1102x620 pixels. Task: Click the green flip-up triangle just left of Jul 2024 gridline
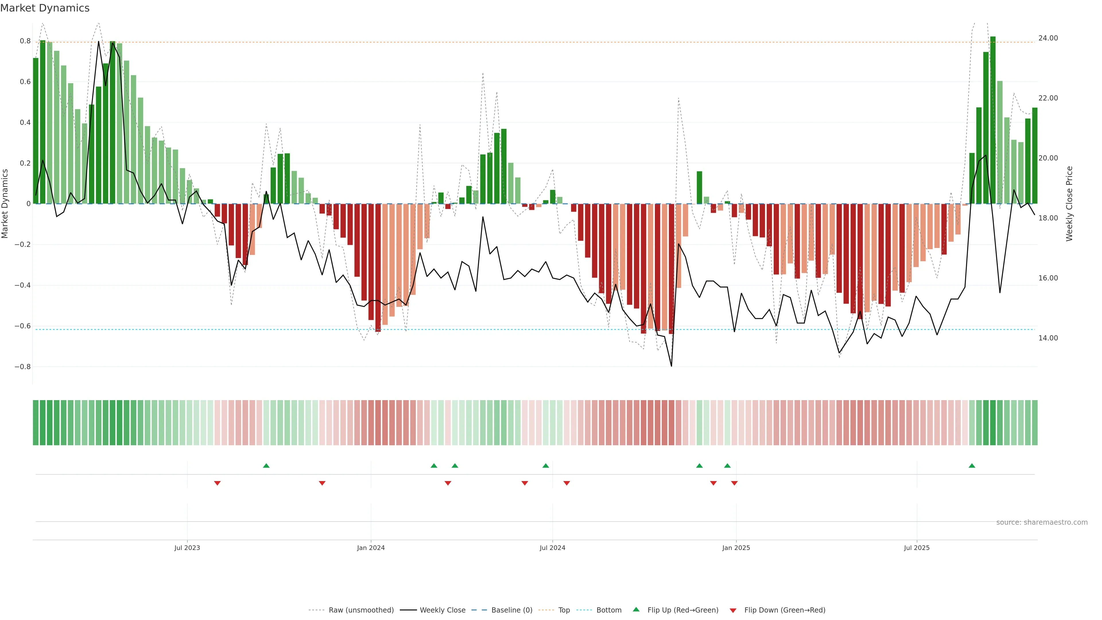(546, 466)
